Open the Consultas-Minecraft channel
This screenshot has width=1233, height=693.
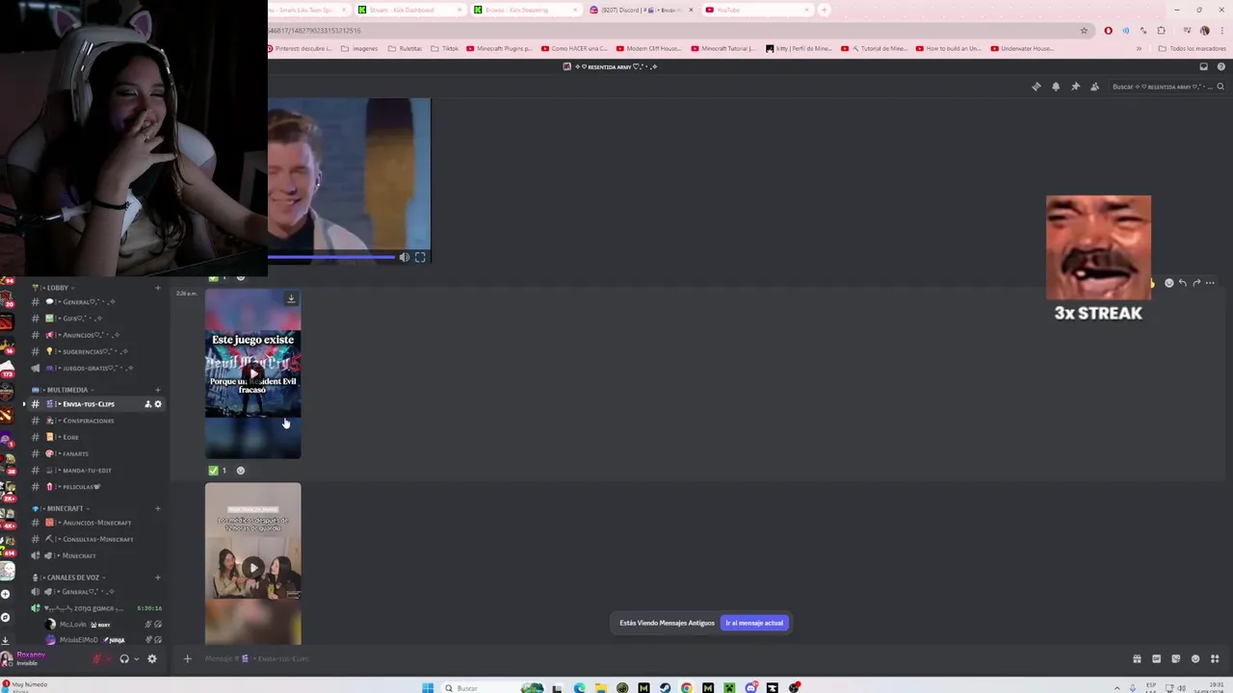(94, 539)
